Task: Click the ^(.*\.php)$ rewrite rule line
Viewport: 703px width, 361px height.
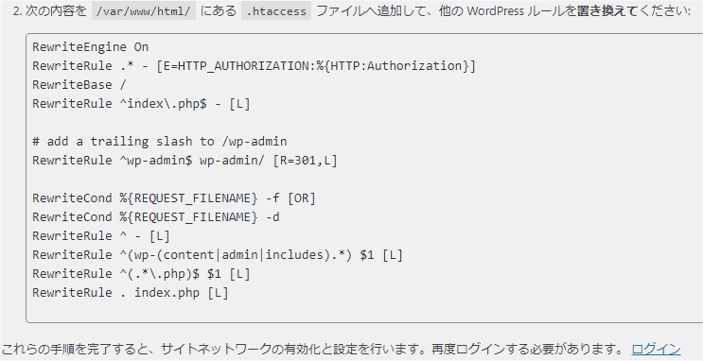Action: coord(141,274)
